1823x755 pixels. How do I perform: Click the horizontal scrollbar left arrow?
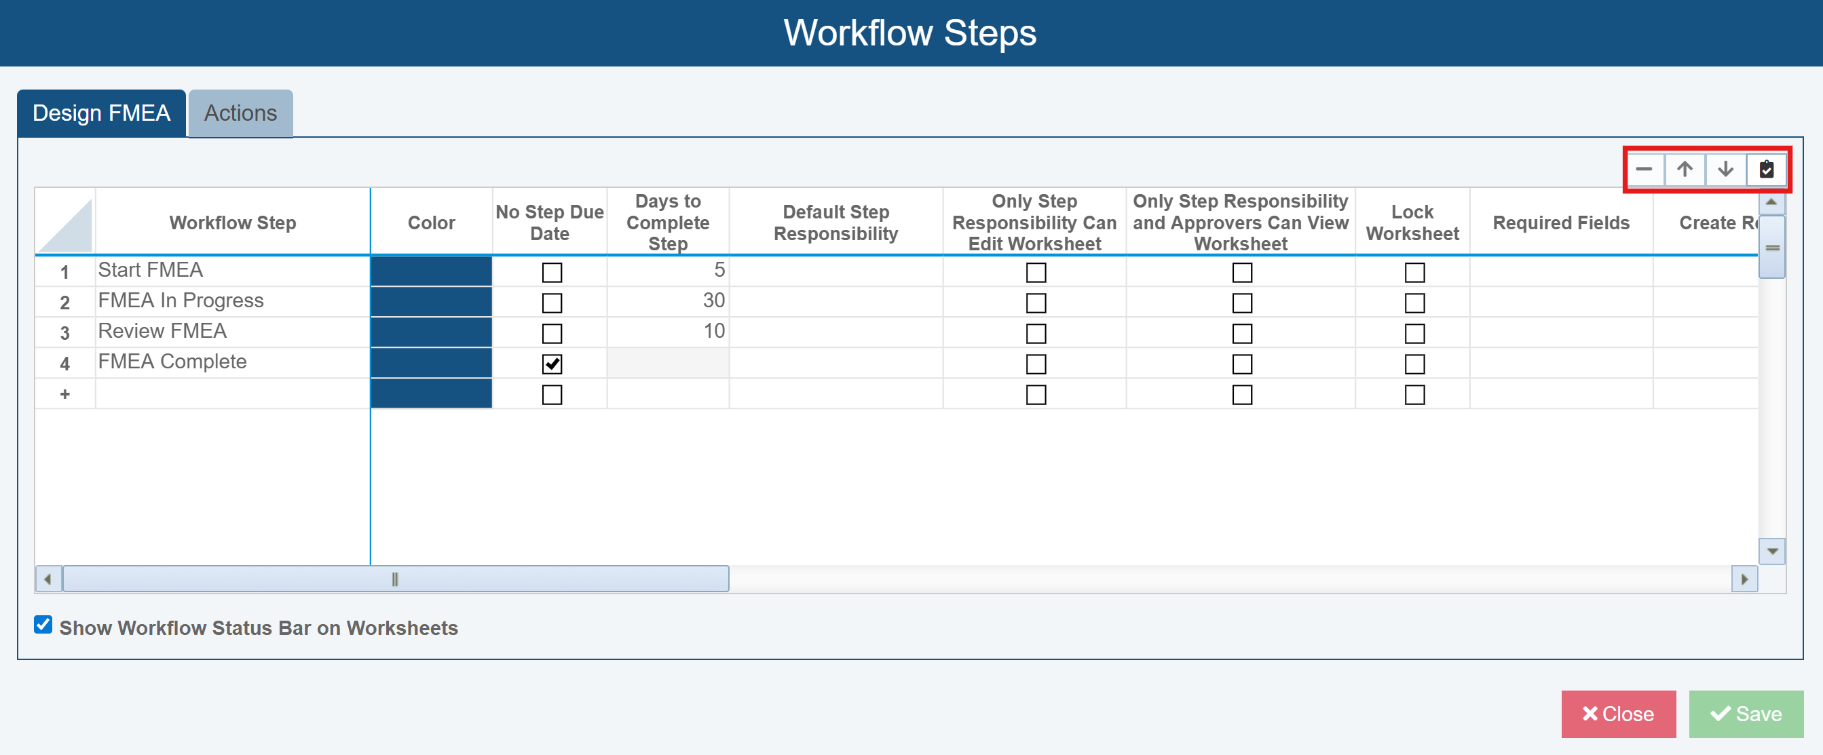[x=48, y=579]
